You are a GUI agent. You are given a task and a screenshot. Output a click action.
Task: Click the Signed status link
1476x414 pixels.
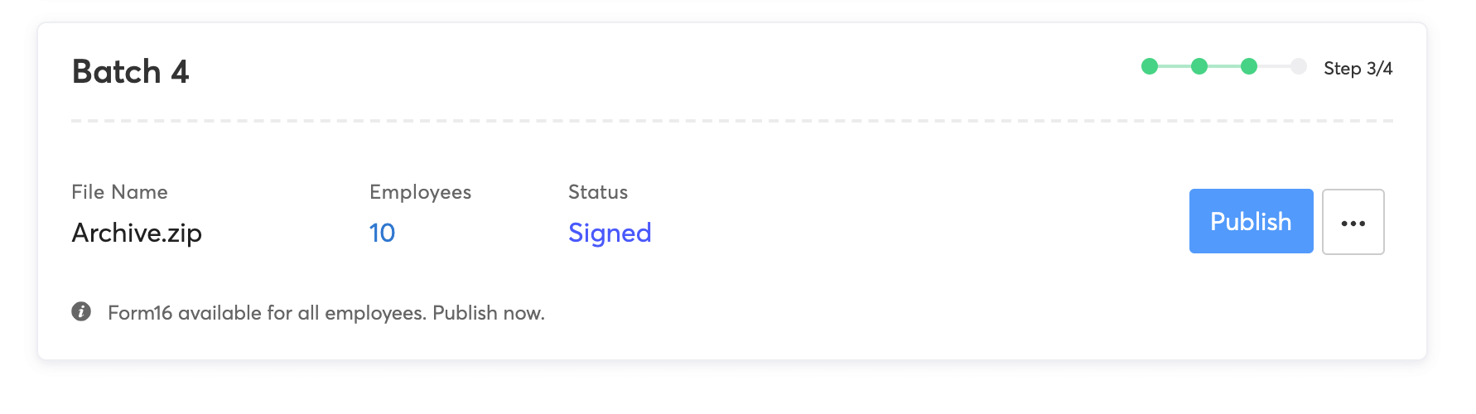click(610, 233)
